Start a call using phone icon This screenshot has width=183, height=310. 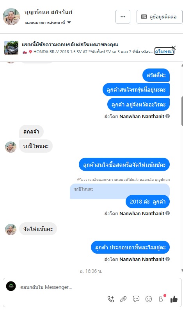[111, 299]
